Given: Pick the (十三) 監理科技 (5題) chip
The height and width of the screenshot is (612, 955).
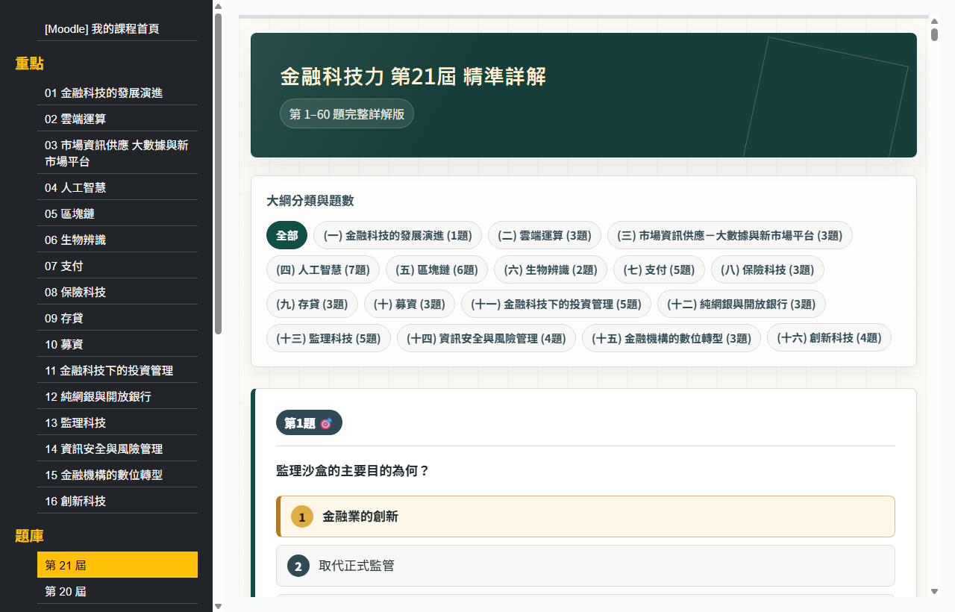Looking at the screenshot, I should coord(328,338).
